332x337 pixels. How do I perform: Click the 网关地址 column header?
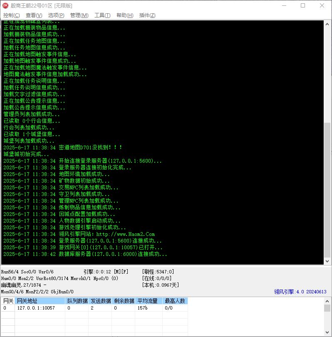pyautogui.click(x=40, y=301)
